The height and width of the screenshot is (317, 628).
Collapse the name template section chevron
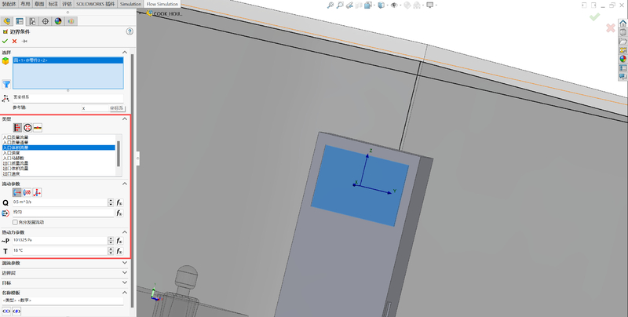125,293
